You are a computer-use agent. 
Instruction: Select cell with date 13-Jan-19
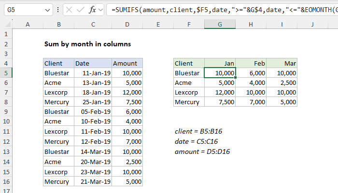pyautogui.click(x=93, y=83)
